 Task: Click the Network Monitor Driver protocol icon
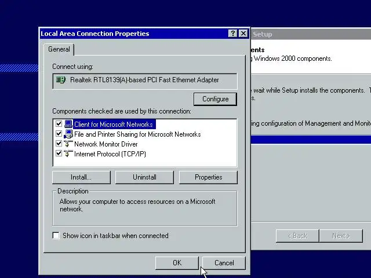coord(68,144)
